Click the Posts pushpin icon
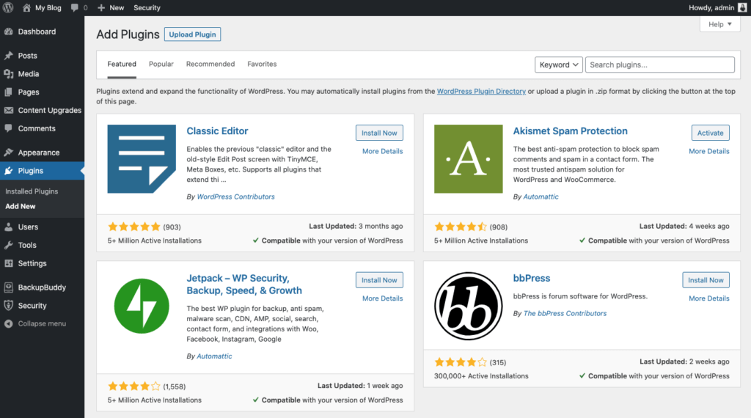 click(x=9, y=56)
